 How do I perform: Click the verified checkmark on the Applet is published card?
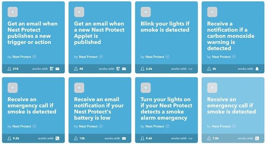101,56
